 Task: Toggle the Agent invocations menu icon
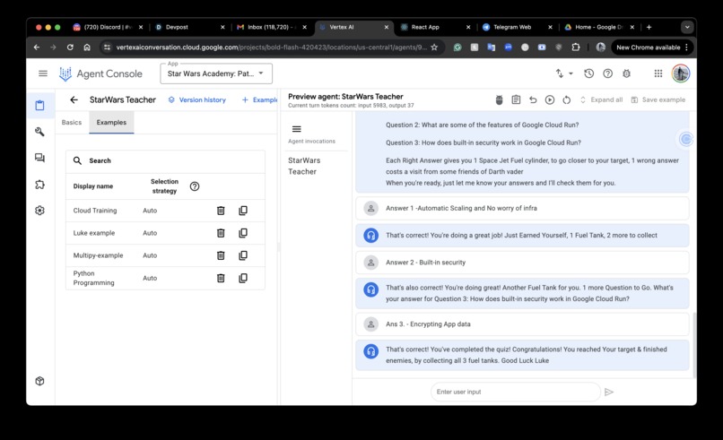(297, 129)
